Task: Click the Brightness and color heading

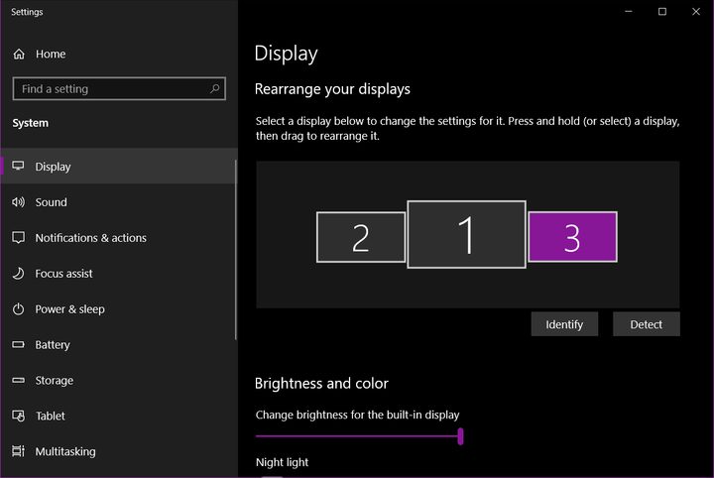Action: tap(321, 384)
